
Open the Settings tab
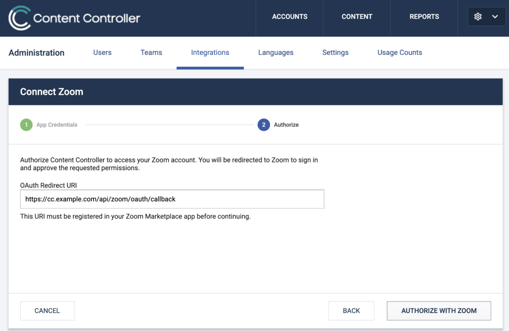coord(335,52)
